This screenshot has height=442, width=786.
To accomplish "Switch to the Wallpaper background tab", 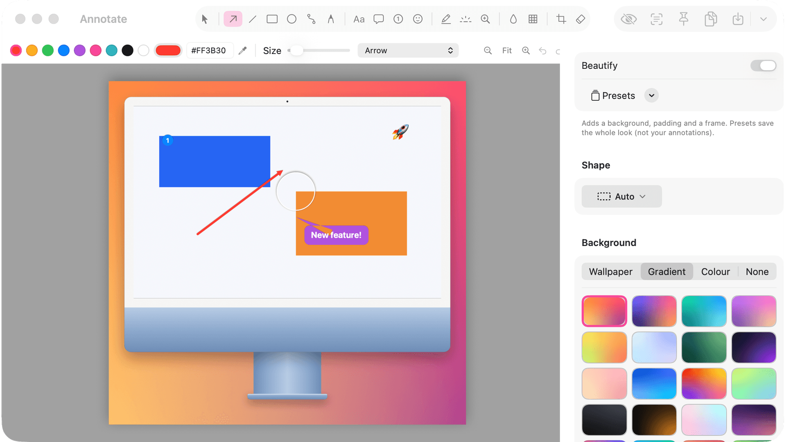I will 610,272.
